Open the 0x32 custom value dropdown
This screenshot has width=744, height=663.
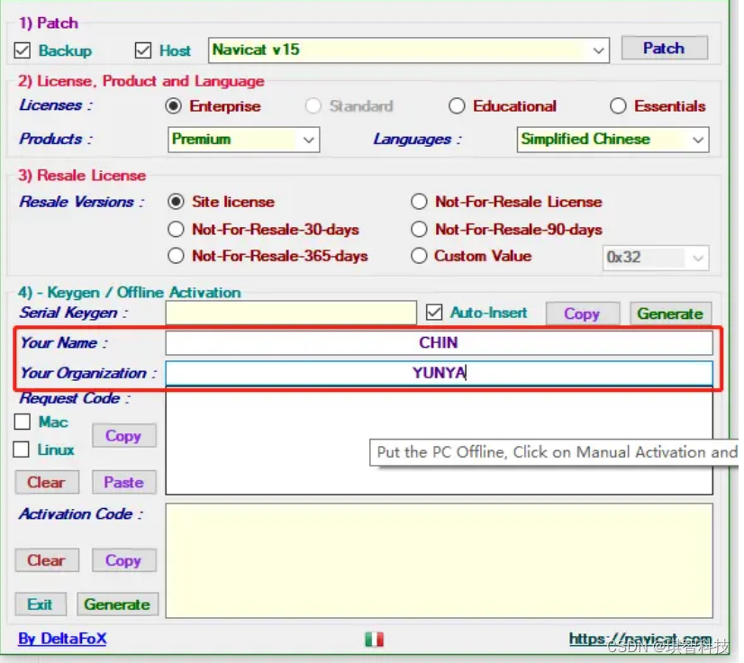(x=656, y=258)
